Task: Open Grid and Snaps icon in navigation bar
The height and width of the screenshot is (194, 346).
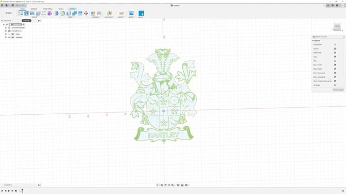Action: (x=183, y=185)
